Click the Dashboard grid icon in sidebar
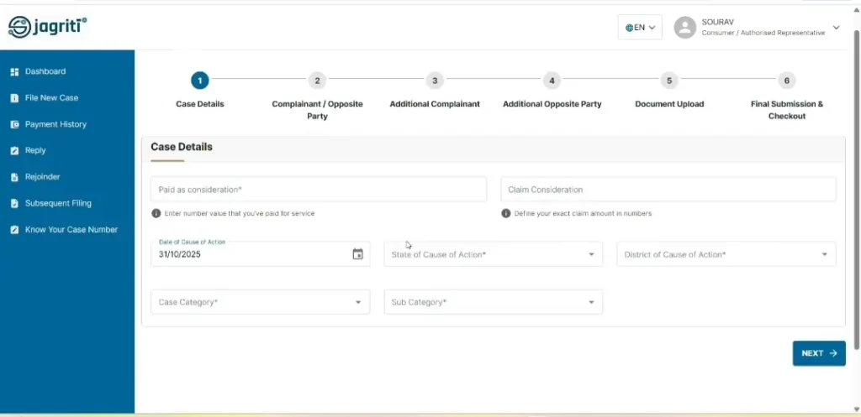 (15, 72)
